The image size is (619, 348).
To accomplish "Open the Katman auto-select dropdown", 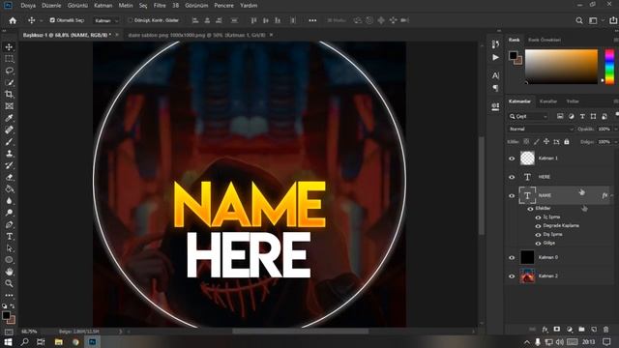I will point(106,20).
